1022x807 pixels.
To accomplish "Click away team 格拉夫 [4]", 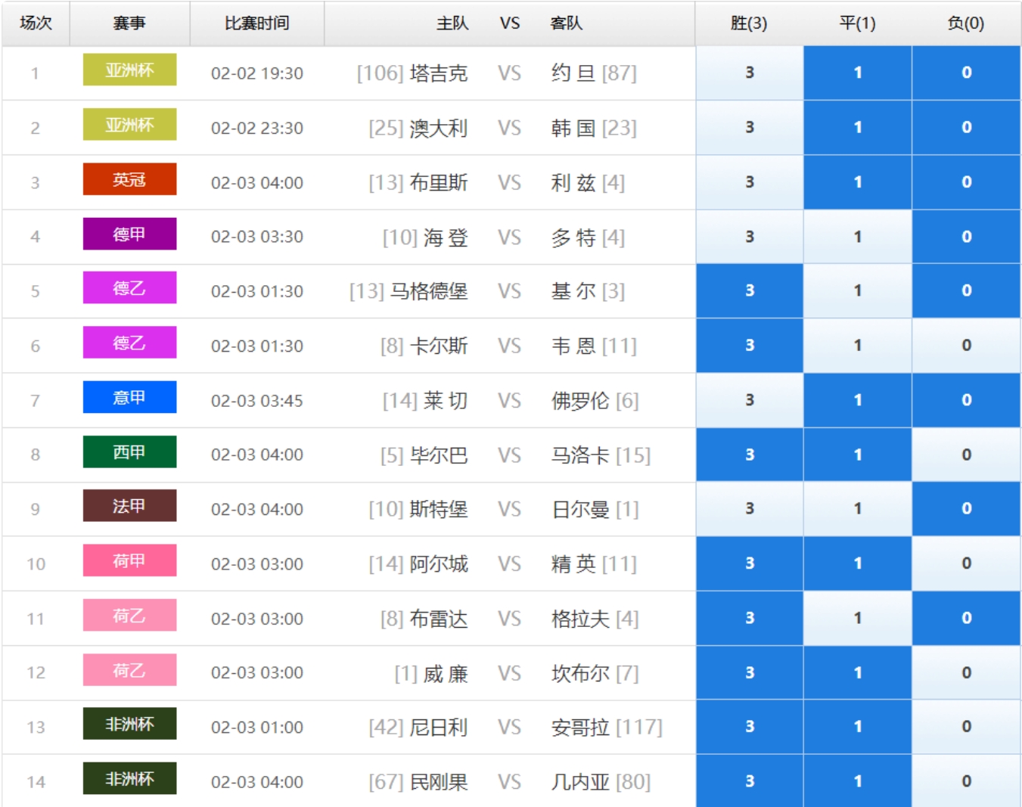I will click(x=595, y=619).
